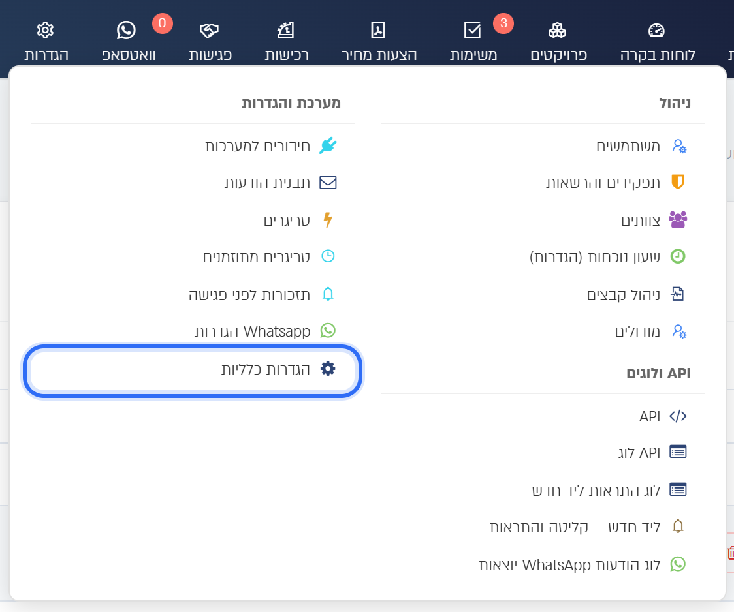Screen dimensions: 734x612
Task: Click the lightning bolt icon for טריגרים
Action: click(328, 220)
